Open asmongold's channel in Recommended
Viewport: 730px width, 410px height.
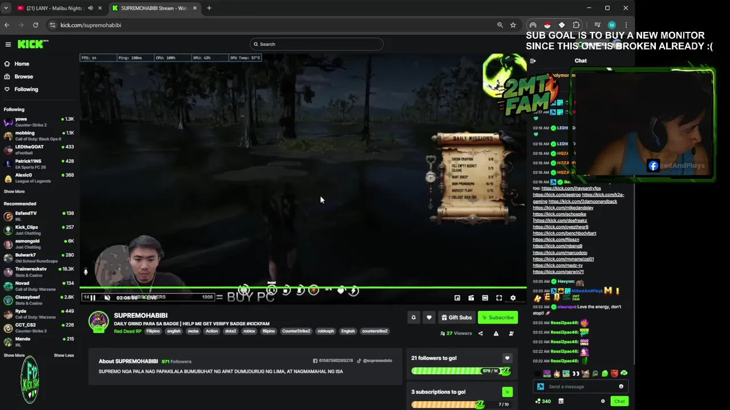tap(38, 244)
